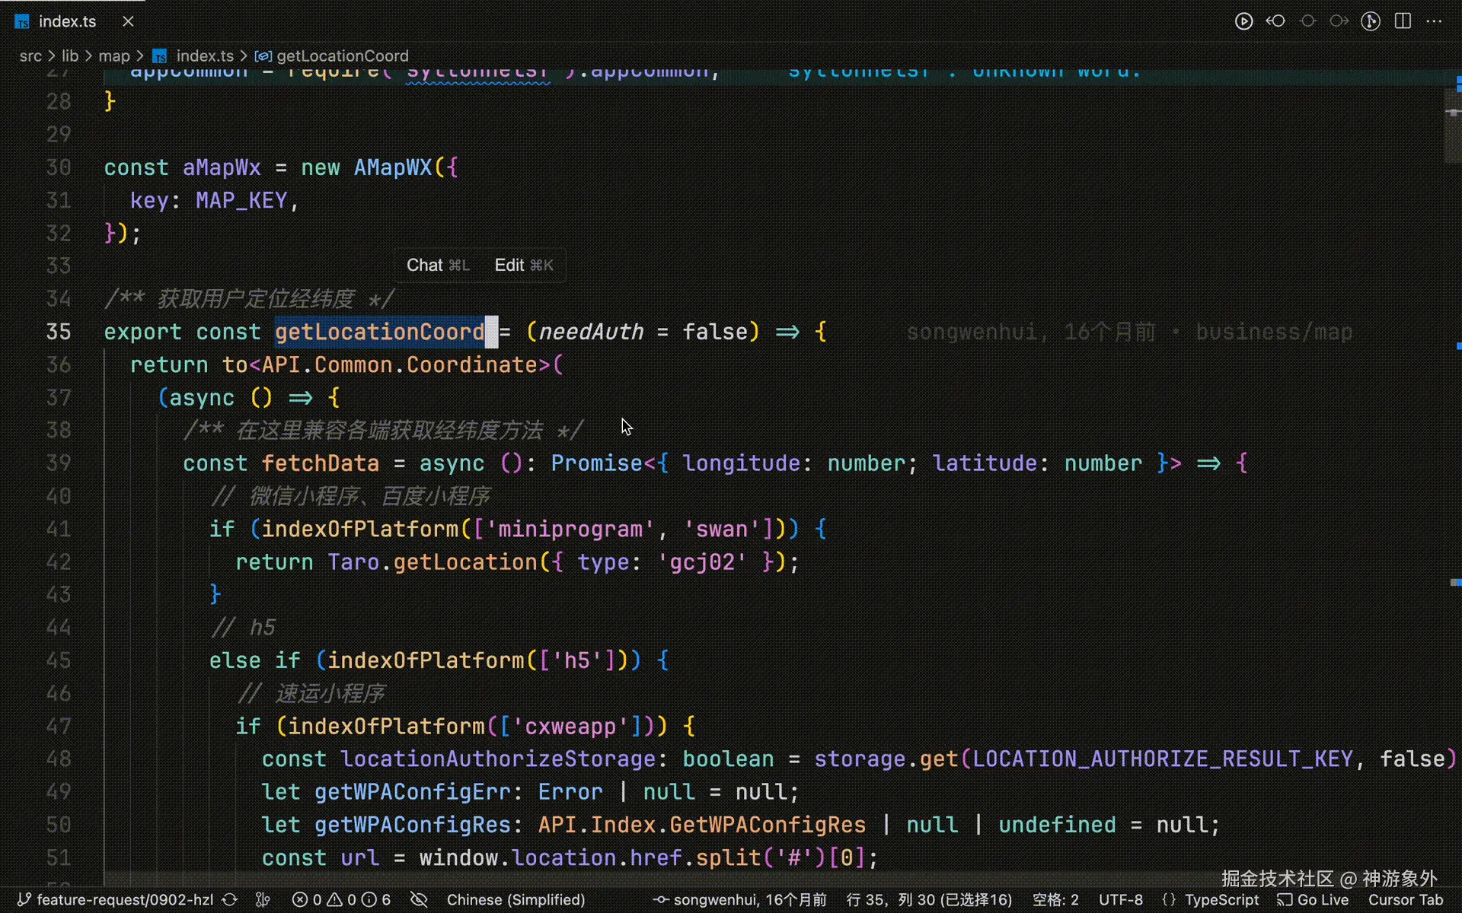Open the source control graph icon
1462x913 pixels.
click(x=1371, y=21)
